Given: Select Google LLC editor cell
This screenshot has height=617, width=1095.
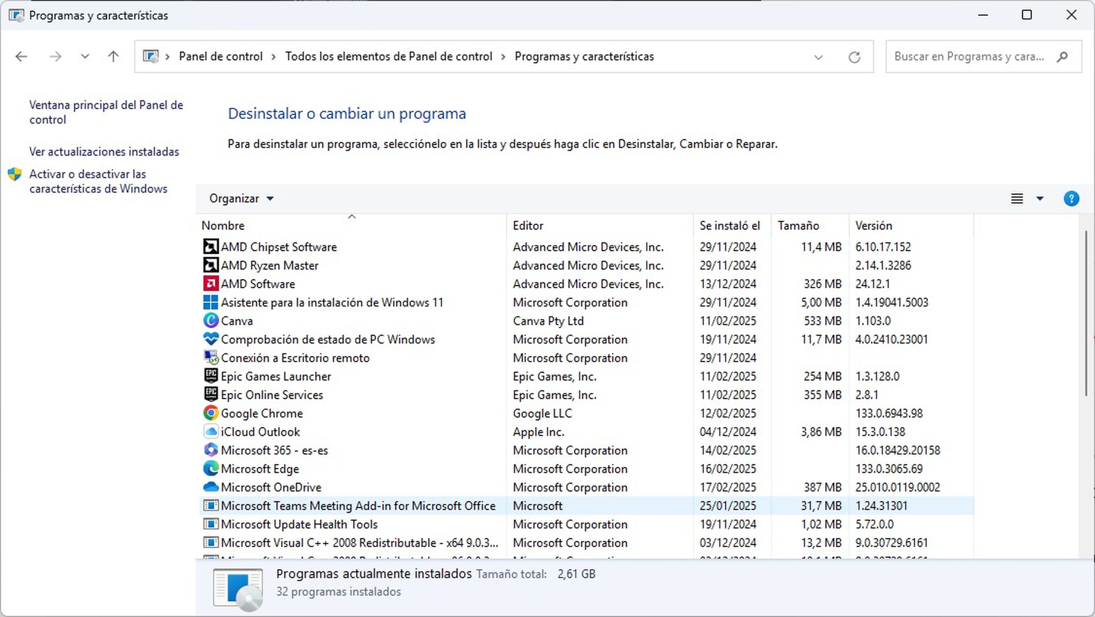Looking at the screenshot, I should pyautogui.click(x=542, y=413).
